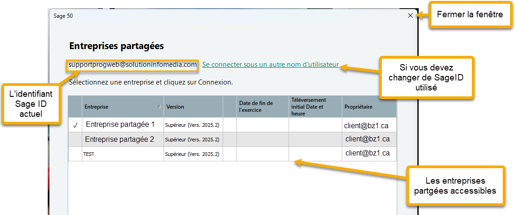Click owner client@bz1.ca of Entreprise partagée 2
This screenshot has width=515, height=215.
point(368,139)
